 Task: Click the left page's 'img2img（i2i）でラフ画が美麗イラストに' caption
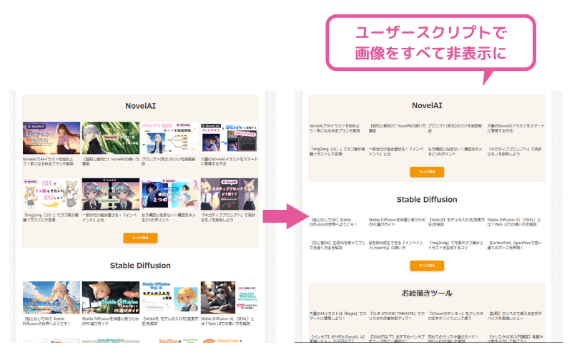pyautogui.click(x=51, y=218)
